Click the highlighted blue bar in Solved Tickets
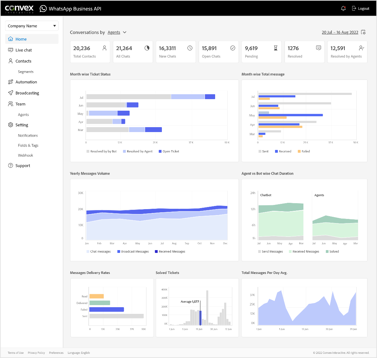 [x=200, y=318]
